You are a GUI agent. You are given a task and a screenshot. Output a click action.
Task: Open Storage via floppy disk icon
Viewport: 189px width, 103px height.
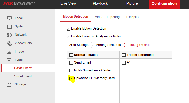[9, 85]
